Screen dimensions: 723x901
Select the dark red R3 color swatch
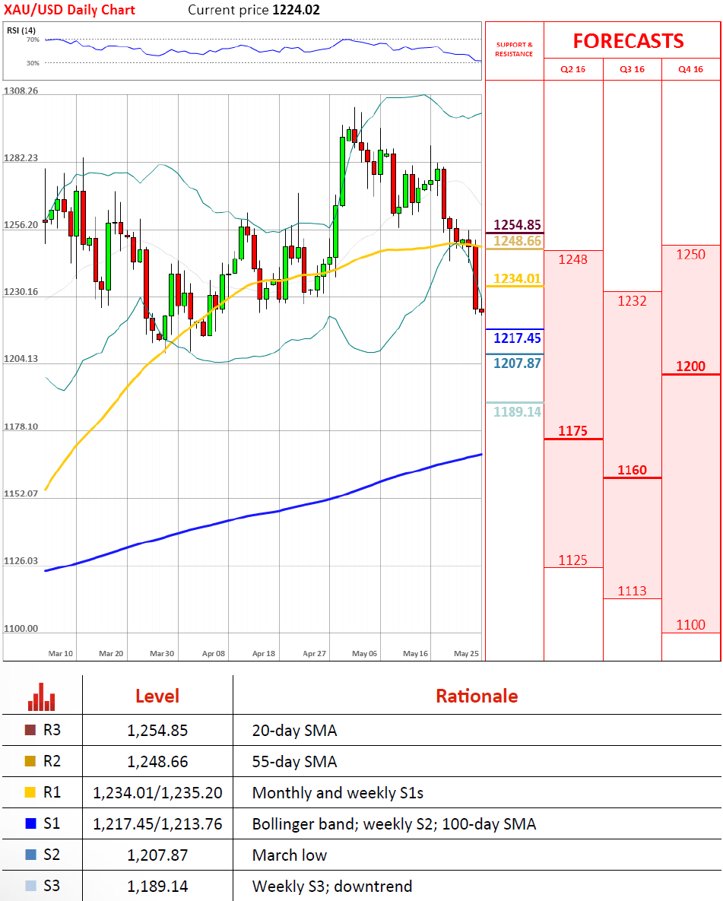pyautogui.click(x=30, y=731)
